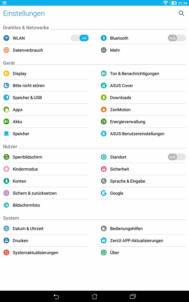This screenshot has height=302, width=189.
Task: Tap the red Sicherheit lock icon
Action: click(104, 169)
